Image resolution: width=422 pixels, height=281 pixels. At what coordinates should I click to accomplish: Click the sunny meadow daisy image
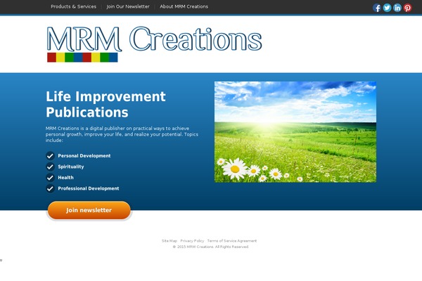(295, 132)
